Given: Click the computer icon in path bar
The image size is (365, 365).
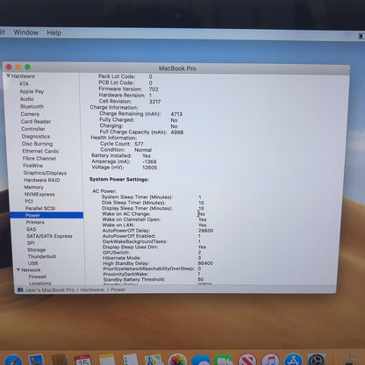Looking at the screenshot, I should click(20, 290).
